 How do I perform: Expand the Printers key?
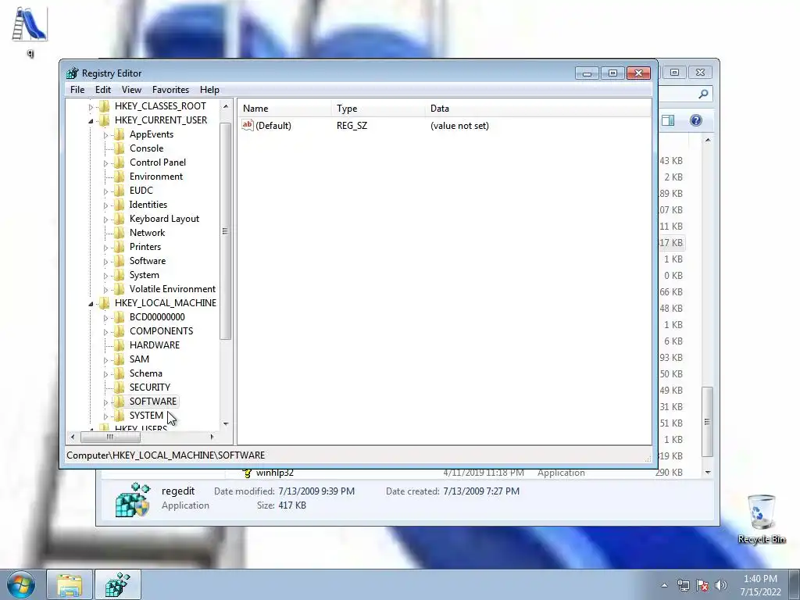105,248
